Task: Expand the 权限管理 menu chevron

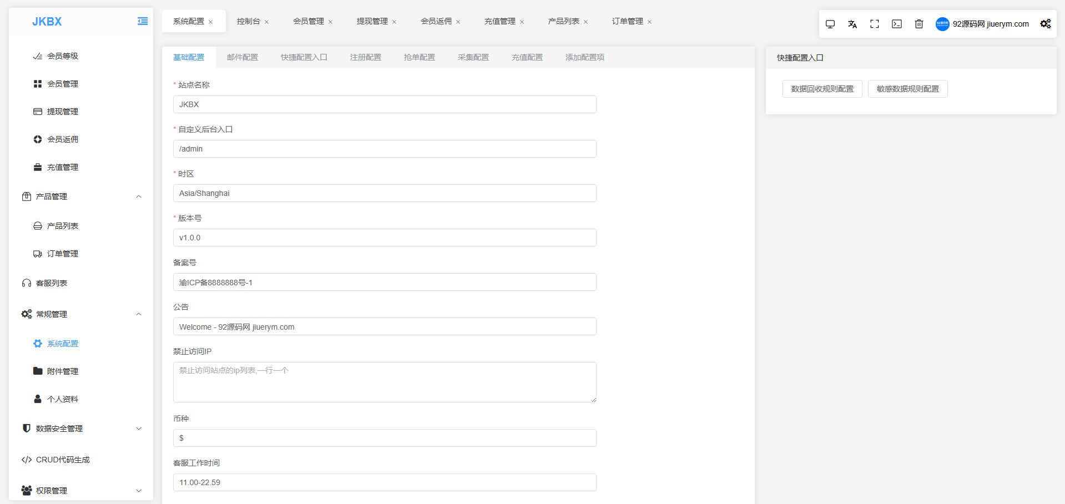Action: (x=139, y=491)
